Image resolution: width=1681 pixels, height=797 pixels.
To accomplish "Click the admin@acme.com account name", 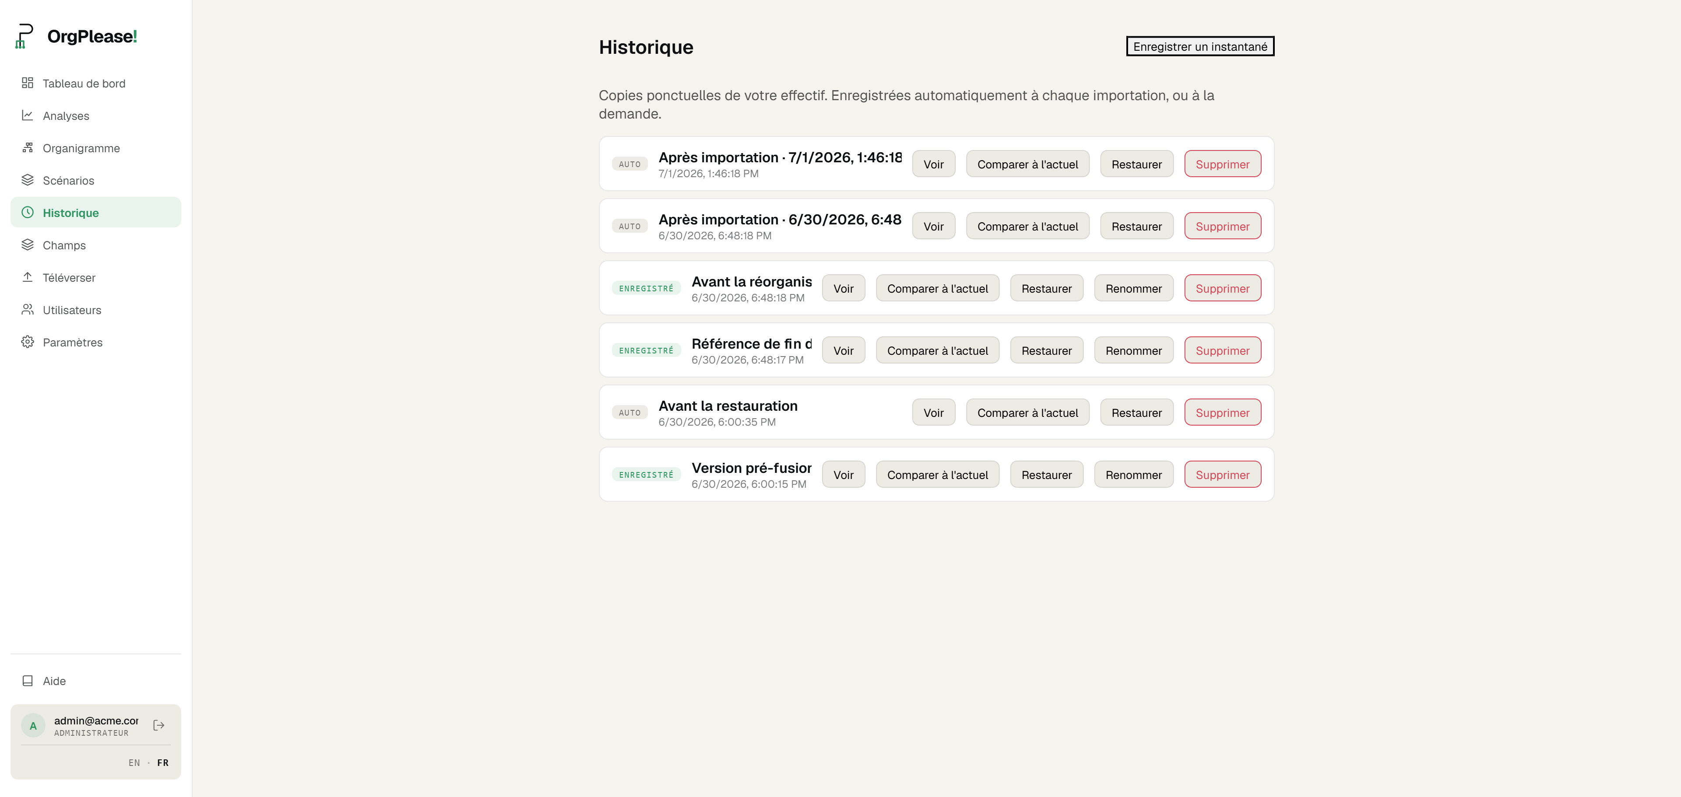I will 96,720.
